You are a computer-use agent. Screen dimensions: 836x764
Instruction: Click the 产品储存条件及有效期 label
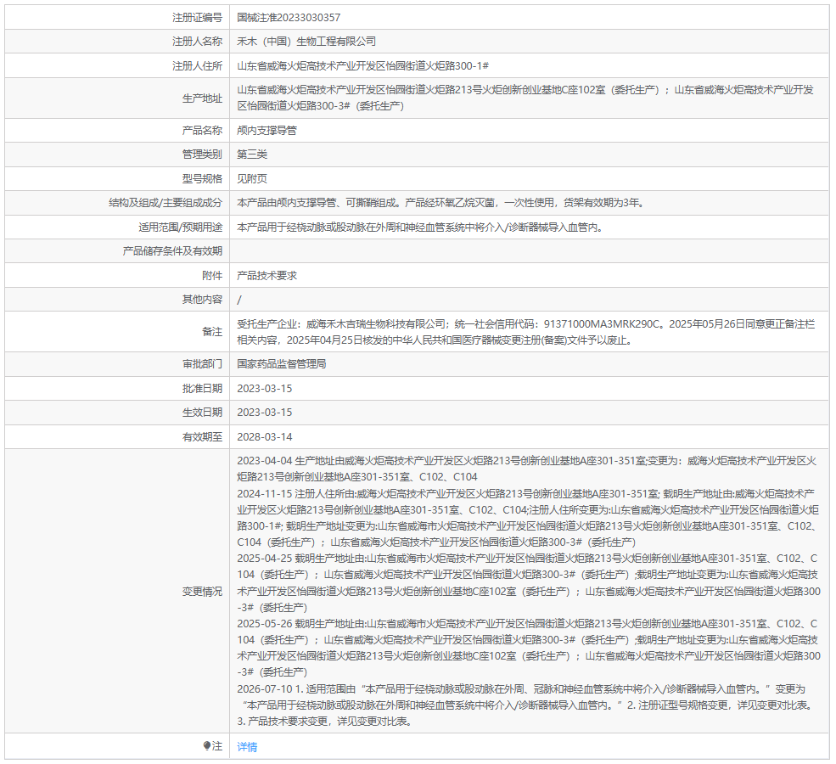172,251
